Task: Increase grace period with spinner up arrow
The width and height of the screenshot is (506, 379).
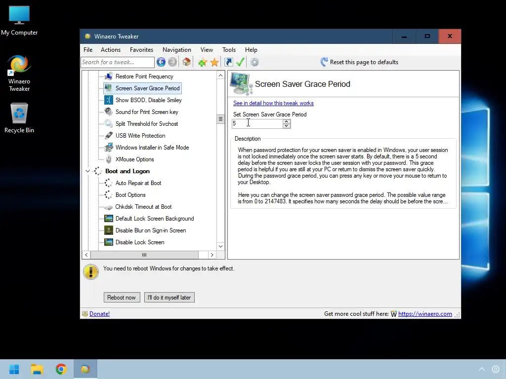Action: [287, 121]
